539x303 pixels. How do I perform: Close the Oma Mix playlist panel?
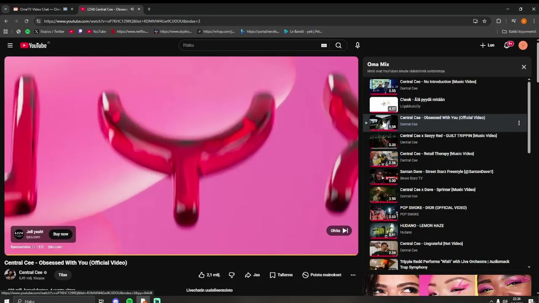(524, 67)
